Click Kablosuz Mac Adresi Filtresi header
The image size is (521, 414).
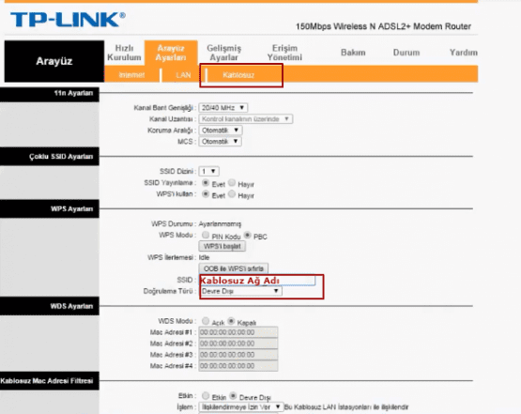pos(50,381)
